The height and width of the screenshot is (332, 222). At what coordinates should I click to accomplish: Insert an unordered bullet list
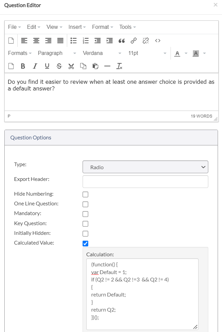pyautogui.click(x=73, y=41)
